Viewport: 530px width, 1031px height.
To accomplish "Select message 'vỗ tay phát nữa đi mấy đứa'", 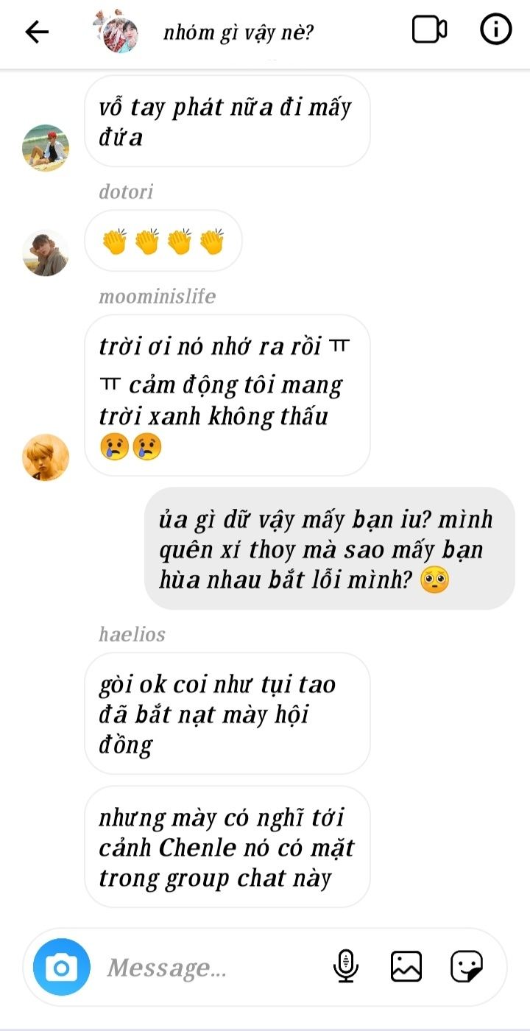I will point(227,122).
